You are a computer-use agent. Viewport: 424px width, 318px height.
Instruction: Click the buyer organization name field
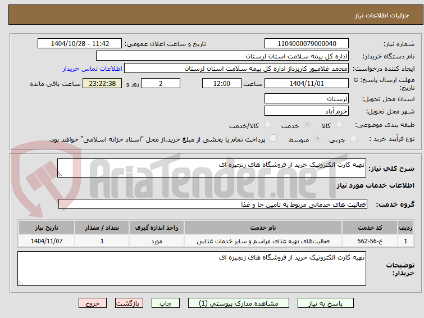pyautogui.click(x=222, y=56)
